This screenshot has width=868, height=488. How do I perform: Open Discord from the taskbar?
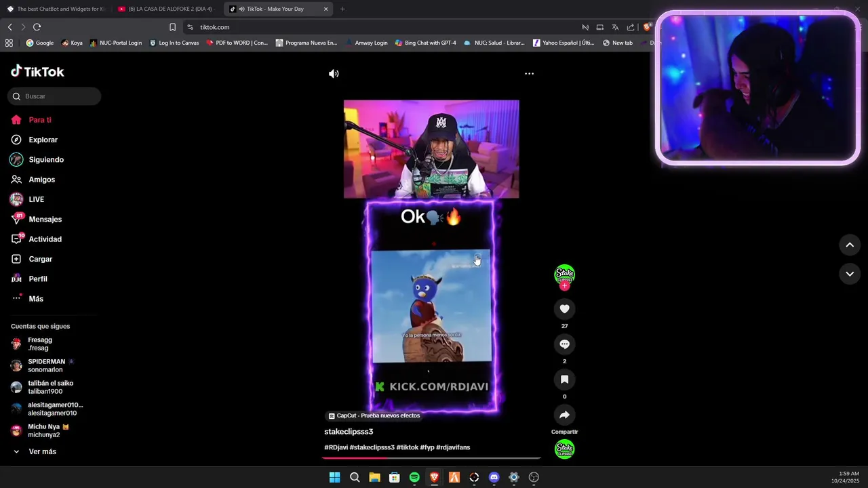tap(494, 477)
